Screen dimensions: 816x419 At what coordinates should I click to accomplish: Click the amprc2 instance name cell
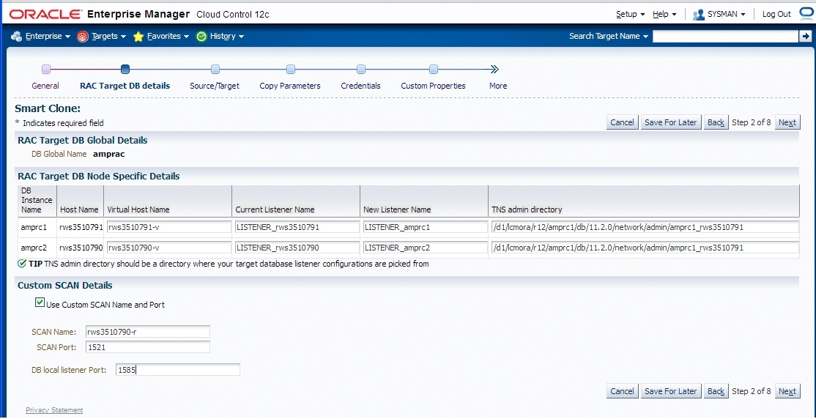37,248
